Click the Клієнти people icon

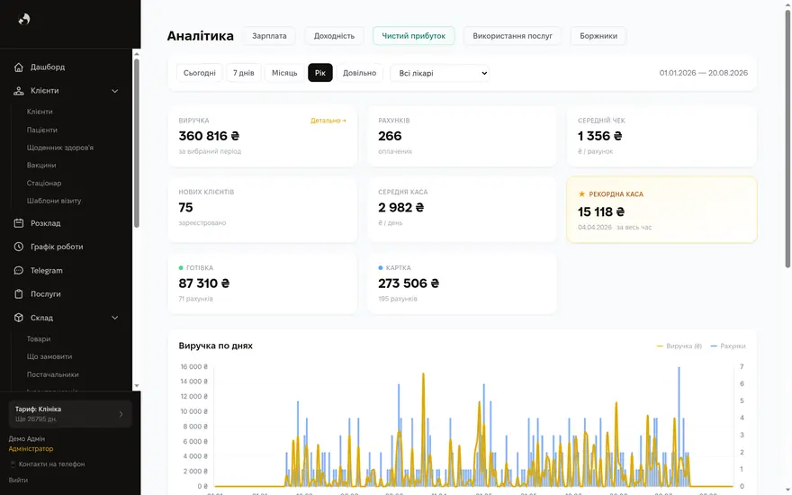coord(19,91)
